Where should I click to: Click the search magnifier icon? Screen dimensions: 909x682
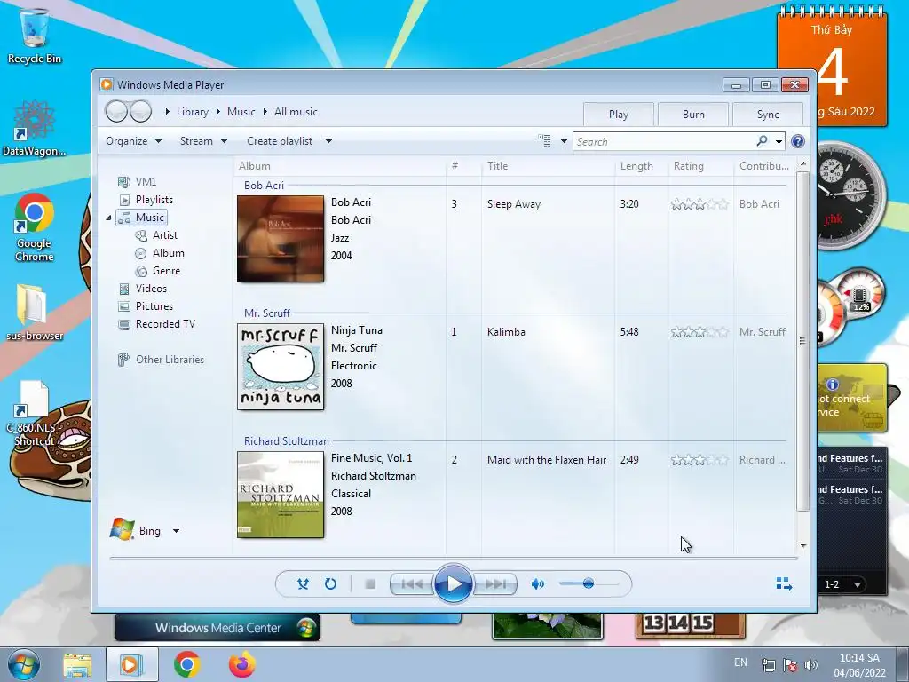(x=762, y=141)
